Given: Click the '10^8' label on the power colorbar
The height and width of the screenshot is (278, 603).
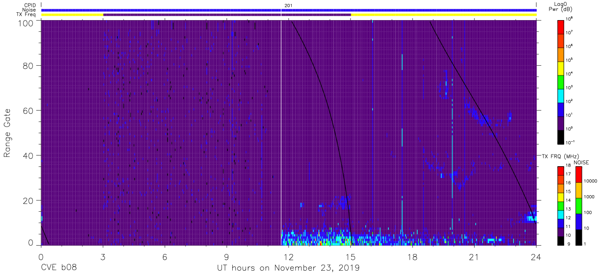Looking at the screenshot, I should tap(569, 19).
